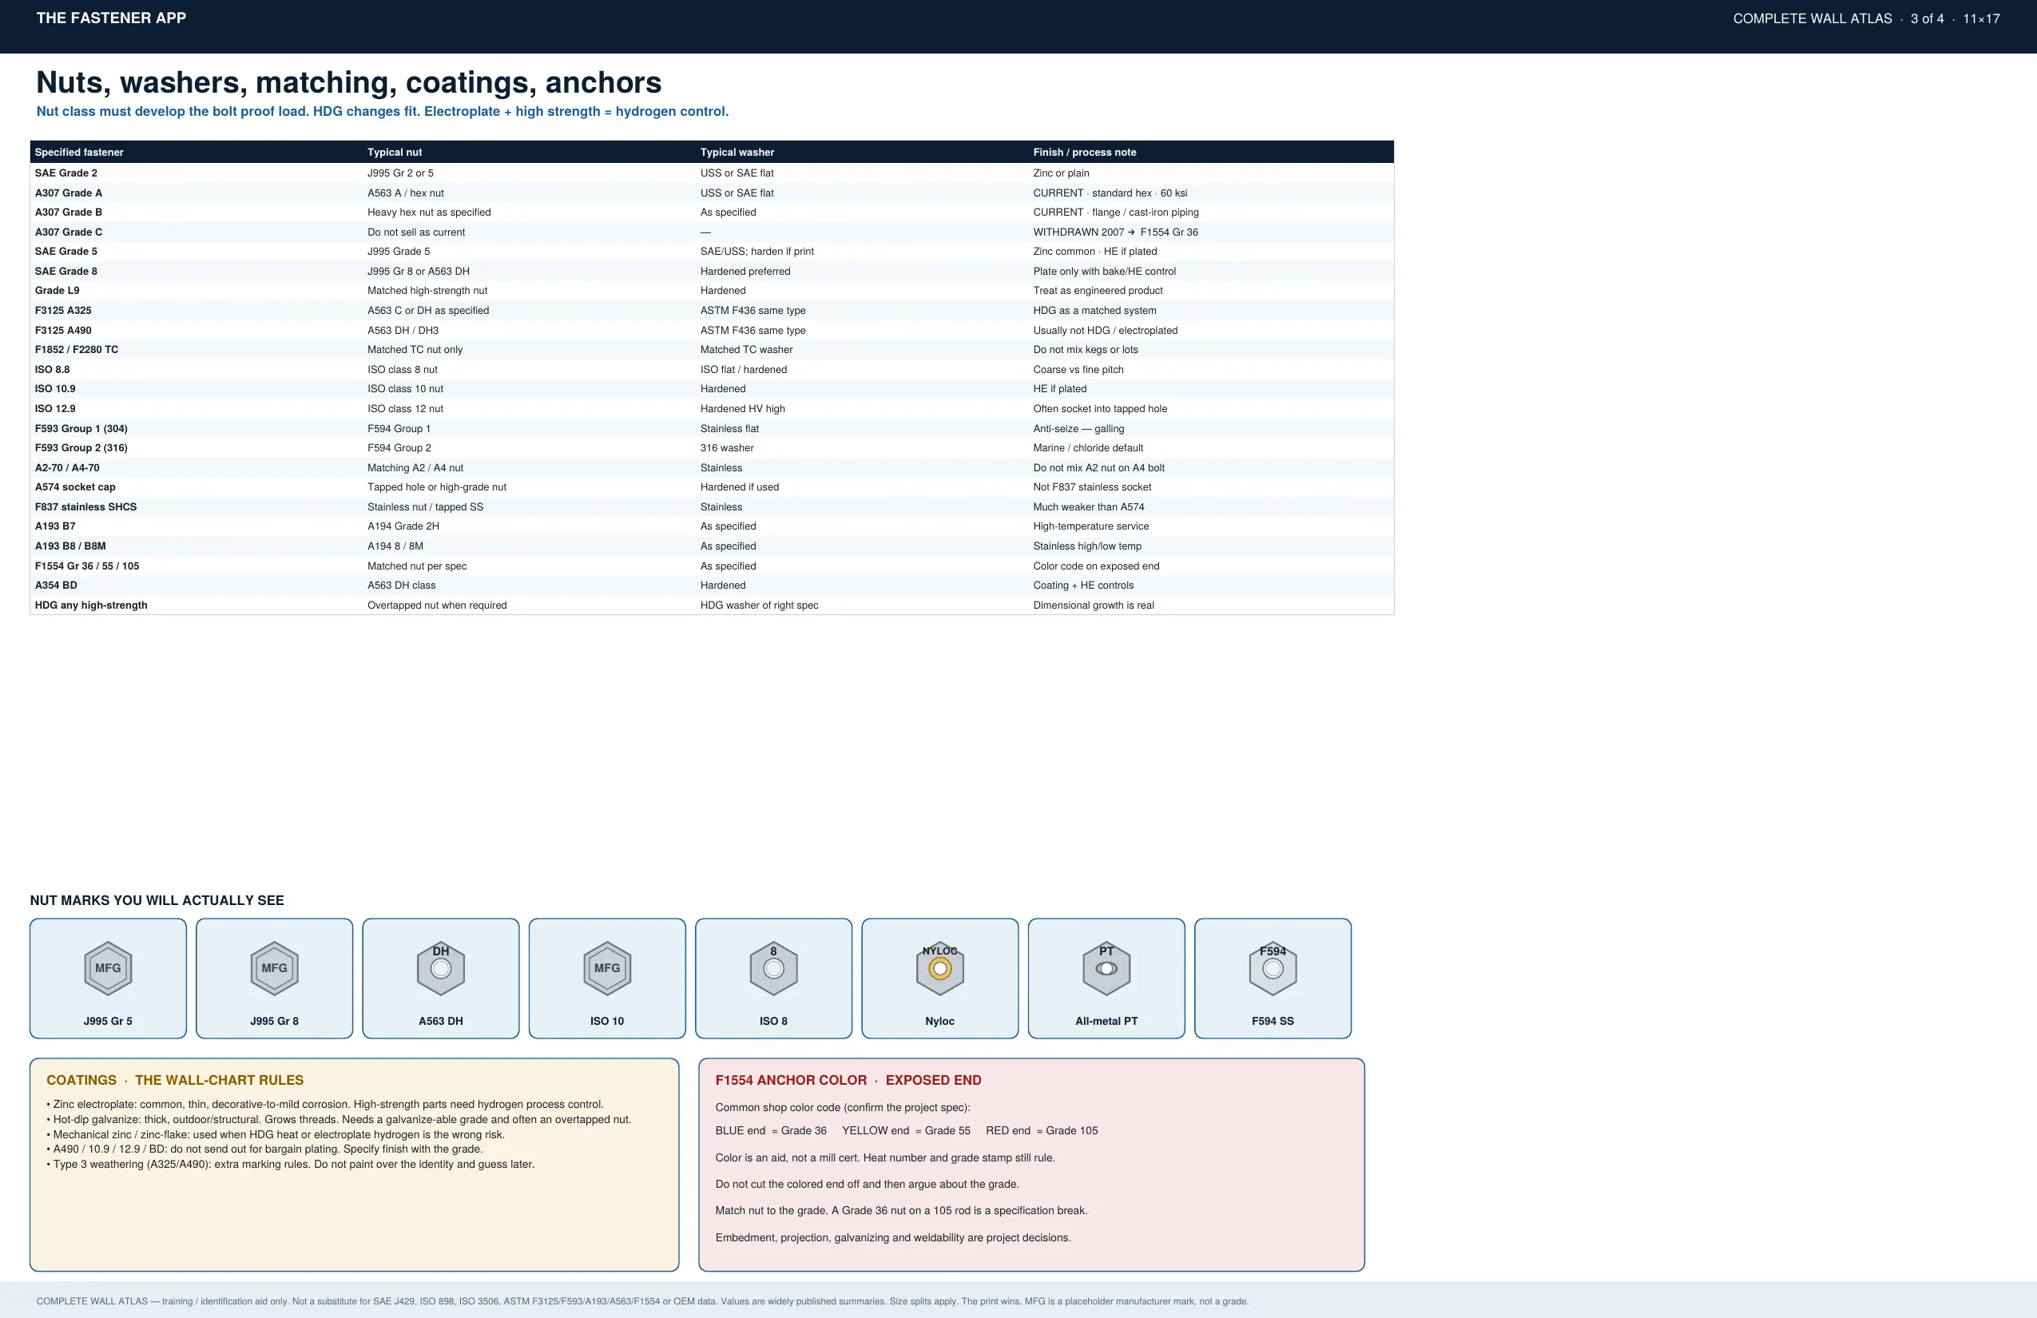Select the 'Specified fastener' column header
Image resolution: width=2037 pixels, height=1318 pixels.
click(79, 153)
